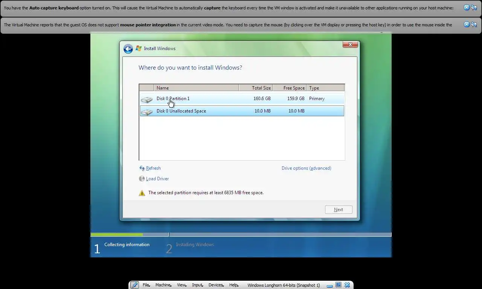This screenshot has width=482, height=289.
Task: Click the free-space-required warning message text
Action: pos(206,193)
